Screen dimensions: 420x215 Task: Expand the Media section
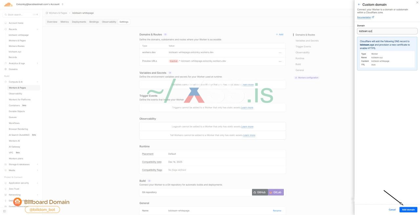point(37,170)
